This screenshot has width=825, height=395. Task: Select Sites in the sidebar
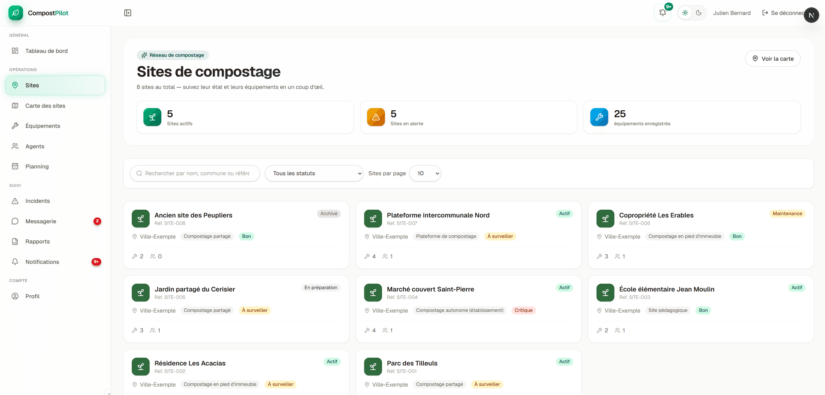[x=55, y=85]
